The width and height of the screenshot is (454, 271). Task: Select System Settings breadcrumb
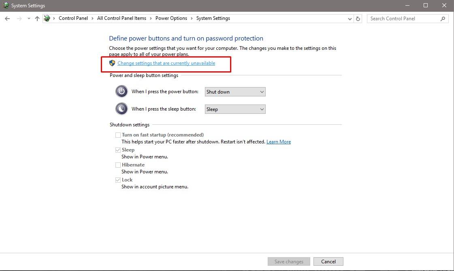(x=213, y=18)
